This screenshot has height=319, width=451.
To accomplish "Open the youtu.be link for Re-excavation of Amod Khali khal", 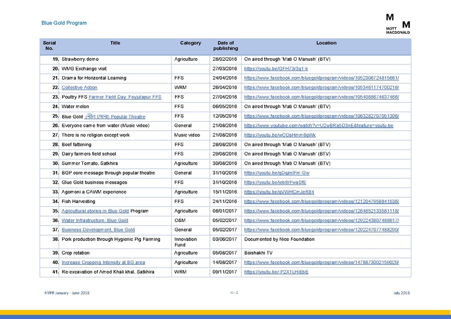I will 276,272.
